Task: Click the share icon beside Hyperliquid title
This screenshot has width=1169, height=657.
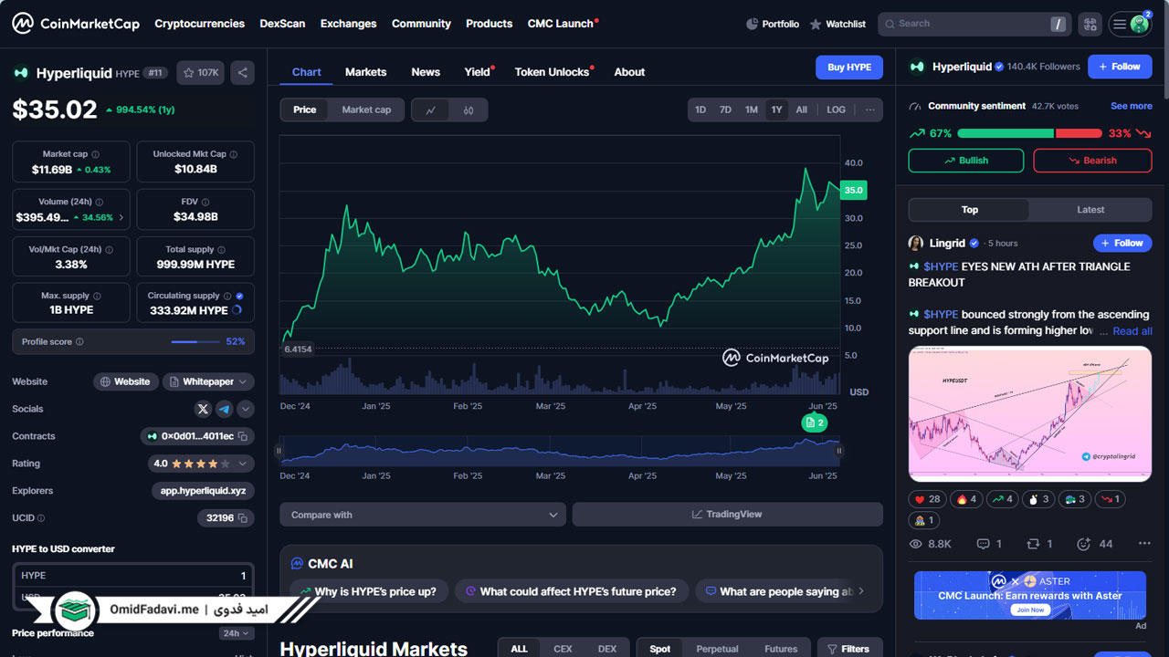Action: 242,73
